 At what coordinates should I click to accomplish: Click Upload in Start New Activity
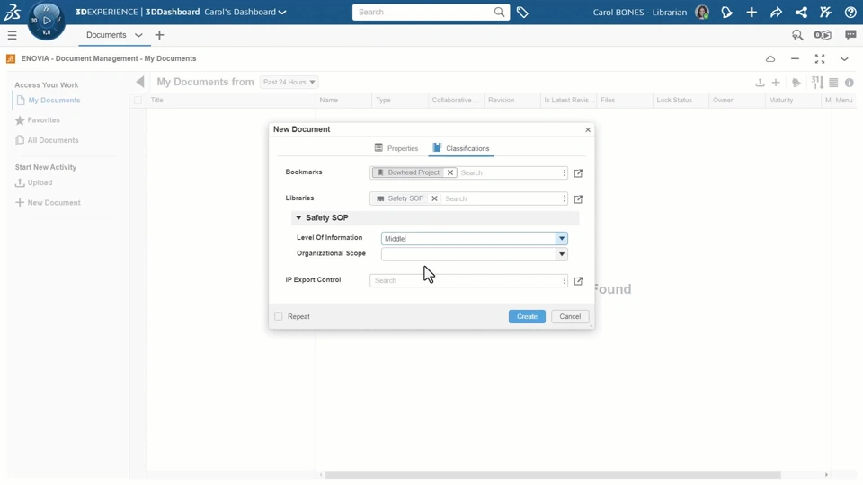tap(40, 182)
